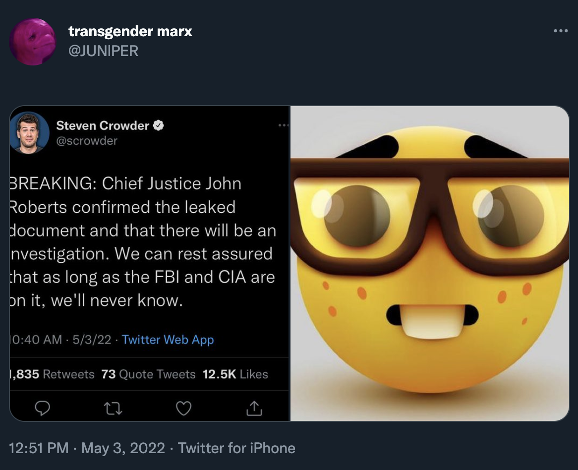Click the reply speech bubble icon

click(x=43, y=408)
